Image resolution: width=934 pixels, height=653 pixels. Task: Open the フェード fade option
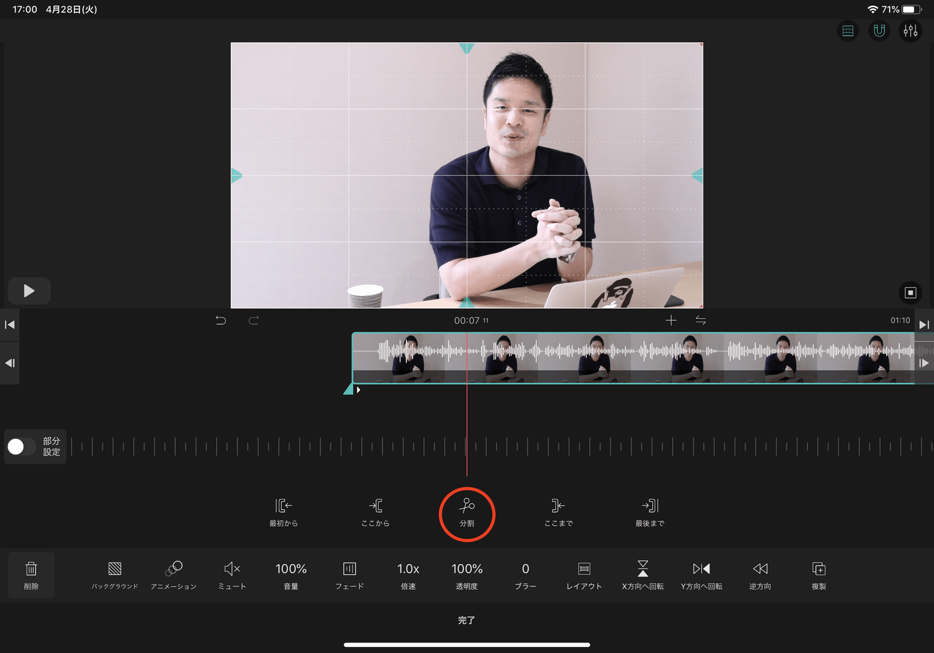point(350,575)
